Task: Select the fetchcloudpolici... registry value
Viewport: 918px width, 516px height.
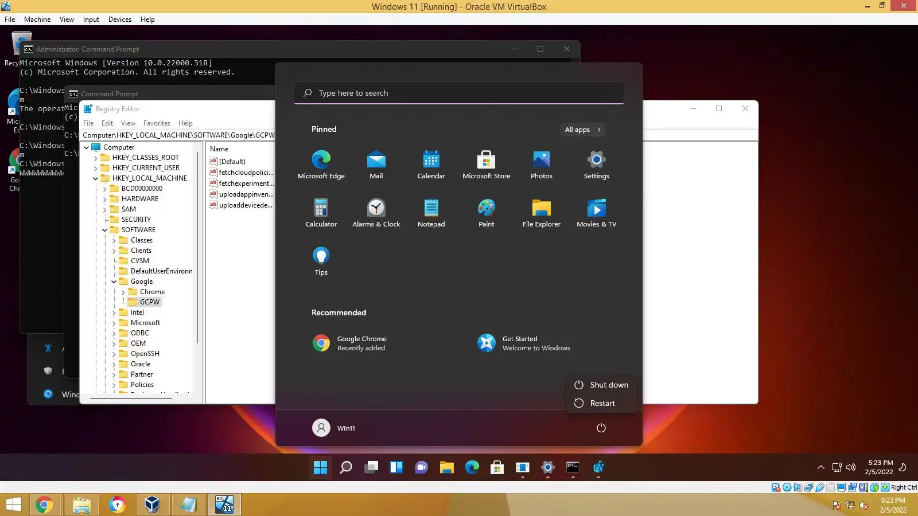Action: click(246, 173)
